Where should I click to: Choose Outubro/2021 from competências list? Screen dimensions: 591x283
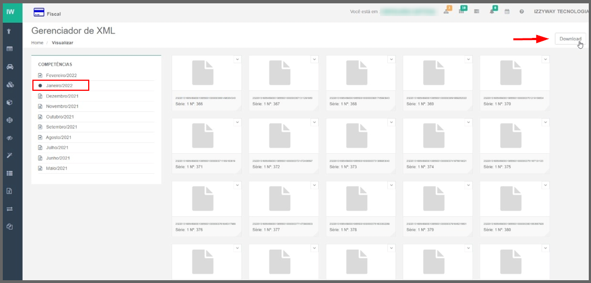coord(60,117)
